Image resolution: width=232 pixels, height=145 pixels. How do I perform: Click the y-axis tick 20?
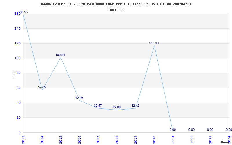18,117
